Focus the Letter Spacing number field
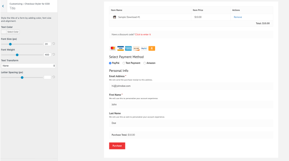Viewport: 289px width, 161px height. (47, 77)
